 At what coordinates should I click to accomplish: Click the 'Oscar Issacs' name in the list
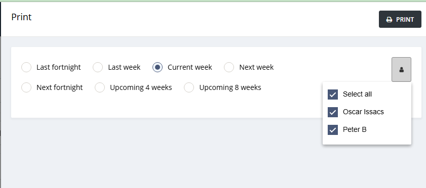coord(363,112)
